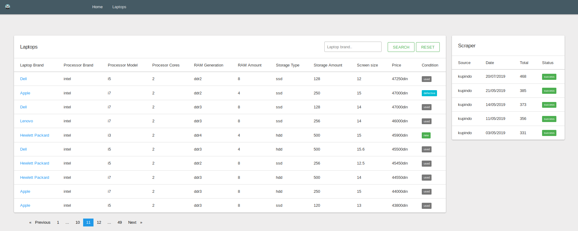Open Dell i7 laptop priced 47000din

(x=23, y=107)
